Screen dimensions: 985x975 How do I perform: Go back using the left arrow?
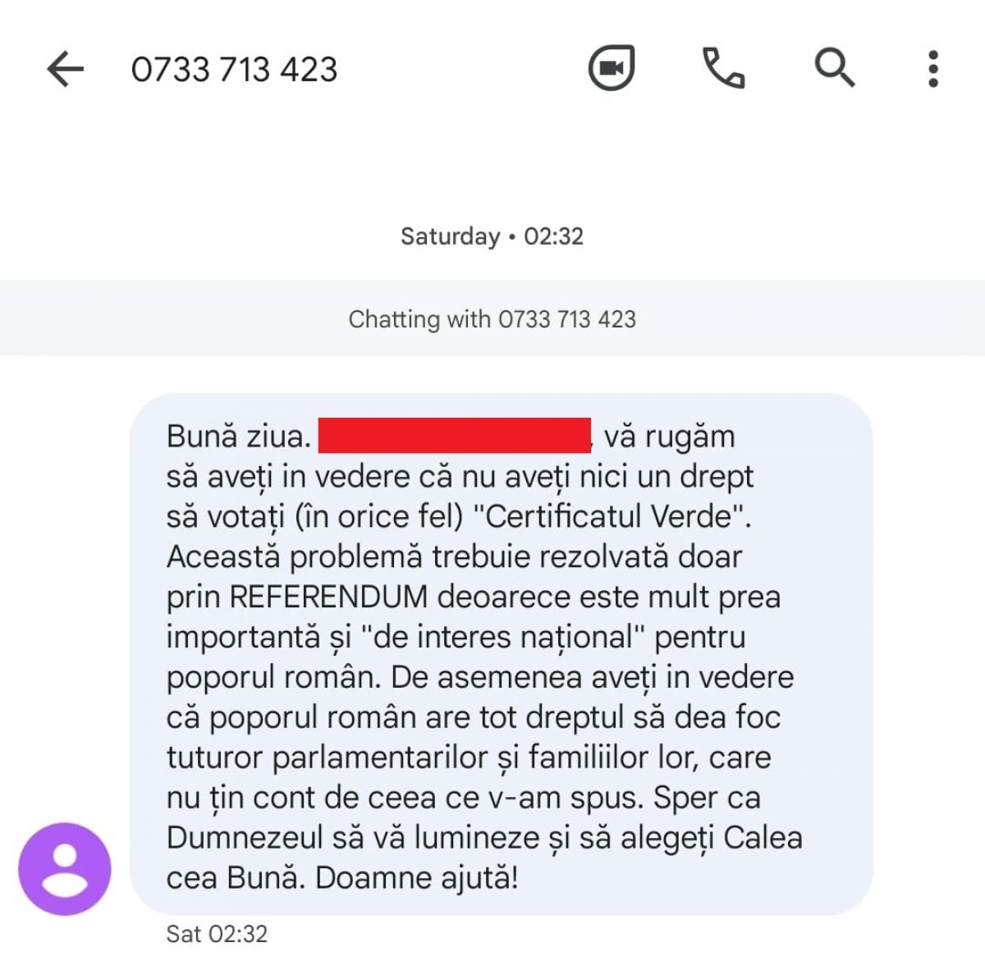pyautogui.click(x=66, y=69)
